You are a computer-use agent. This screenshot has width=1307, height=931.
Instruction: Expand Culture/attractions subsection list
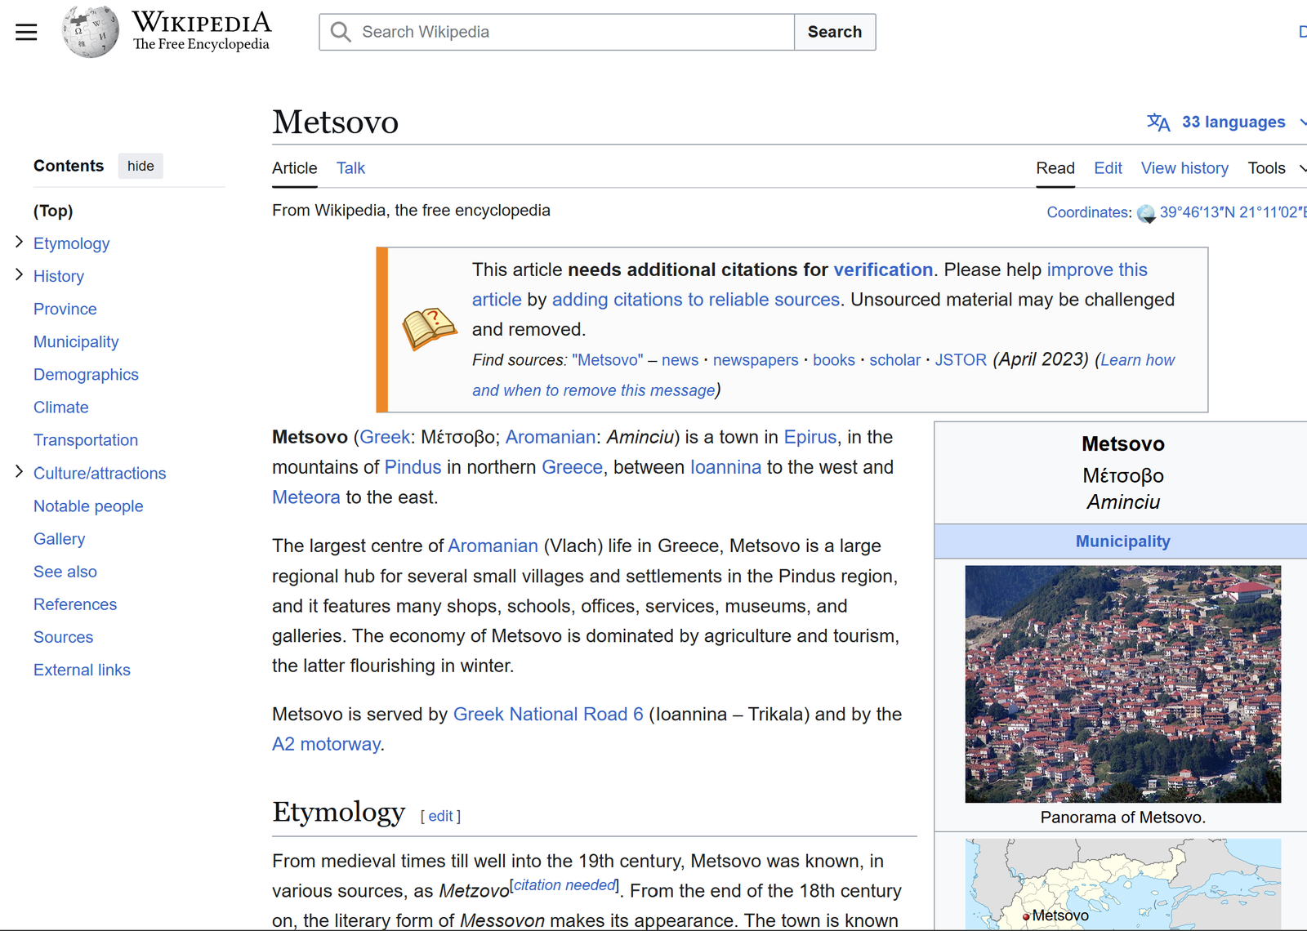click(19, 472)
